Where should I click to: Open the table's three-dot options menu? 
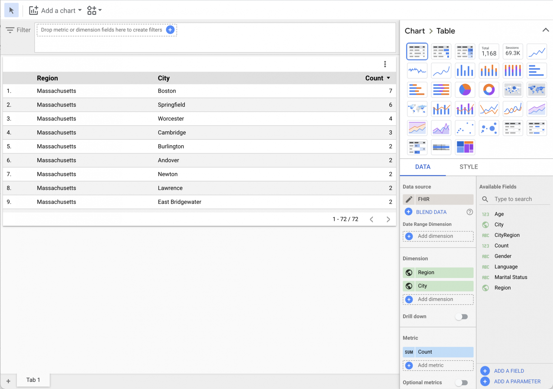385,64
